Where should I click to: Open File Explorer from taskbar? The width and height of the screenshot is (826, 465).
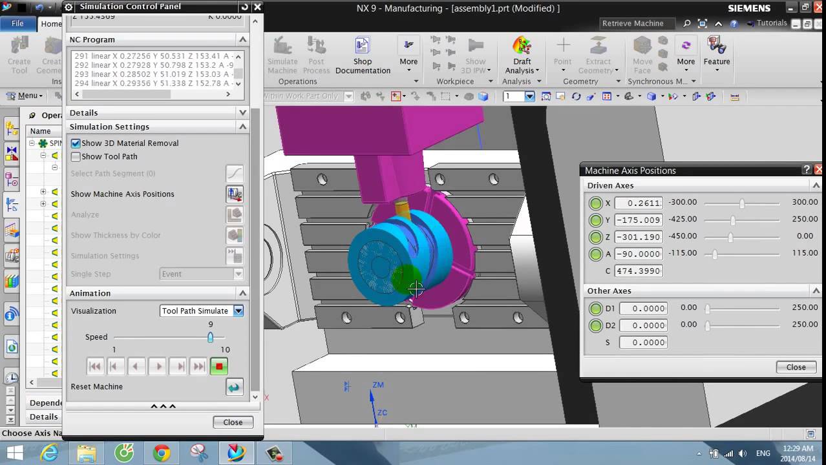click(x=87, y=453)
